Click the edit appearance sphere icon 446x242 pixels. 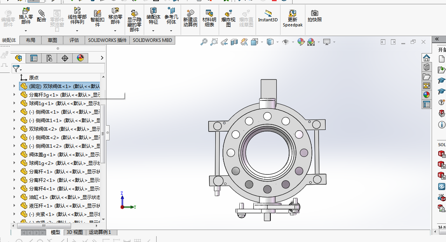[x=301, y=42]
